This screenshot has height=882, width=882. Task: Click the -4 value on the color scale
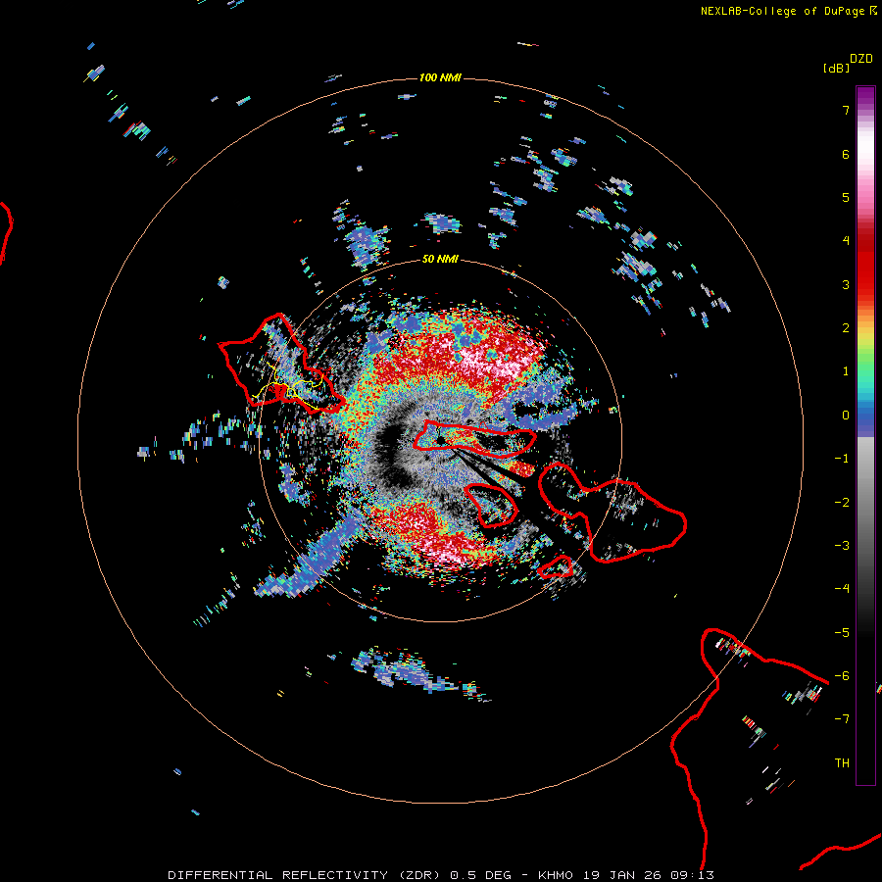842,589
